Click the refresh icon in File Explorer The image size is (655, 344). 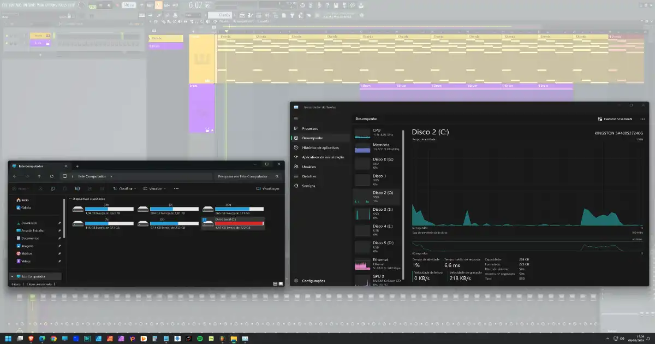tap(51, 176)
